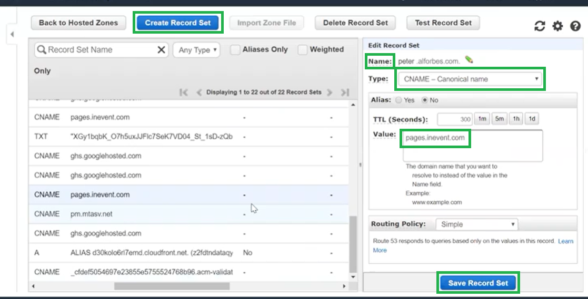588x299 pixels.
Task: Click horizontal scroll right arrow
Action: click(x=344, y=286)
